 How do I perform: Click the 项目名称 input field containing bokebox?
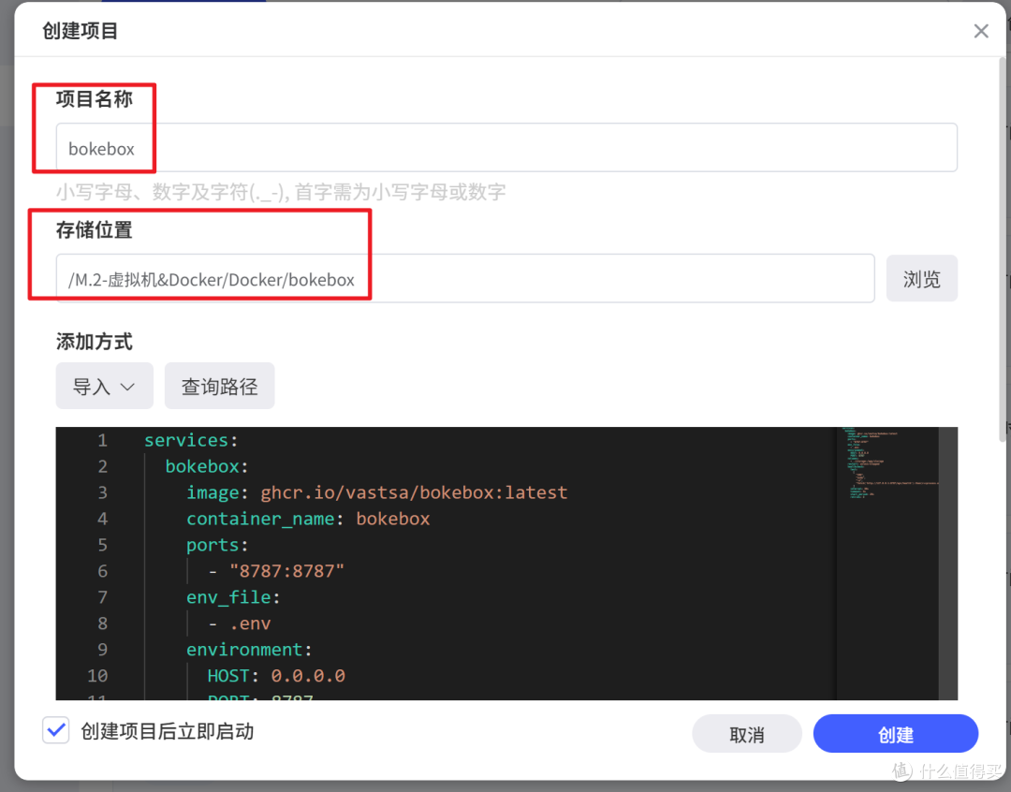pos(506,148)
